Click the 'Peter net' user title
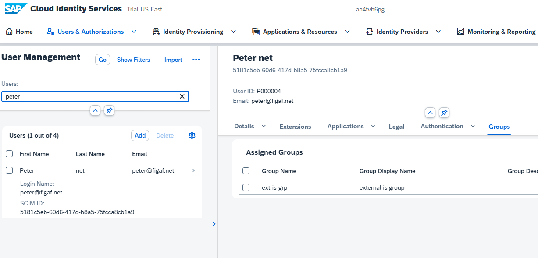538x258 pixels. [253, 58]
